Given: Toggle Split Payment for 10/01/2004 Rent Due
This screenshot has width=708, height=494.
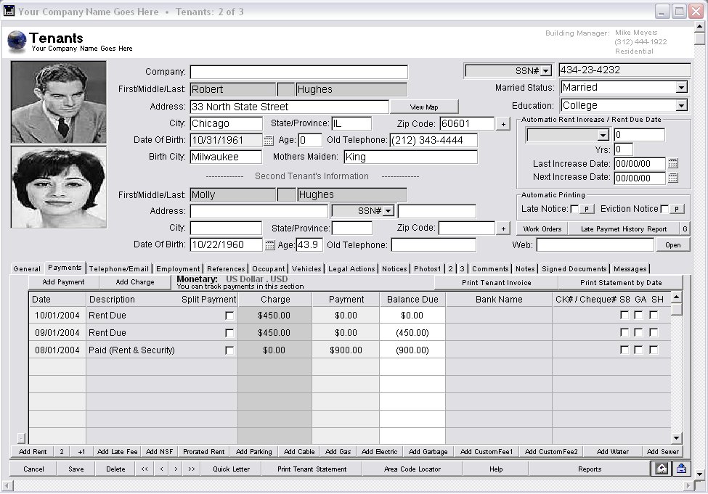Looking at the screenshot, I should [x=229, y=316].
